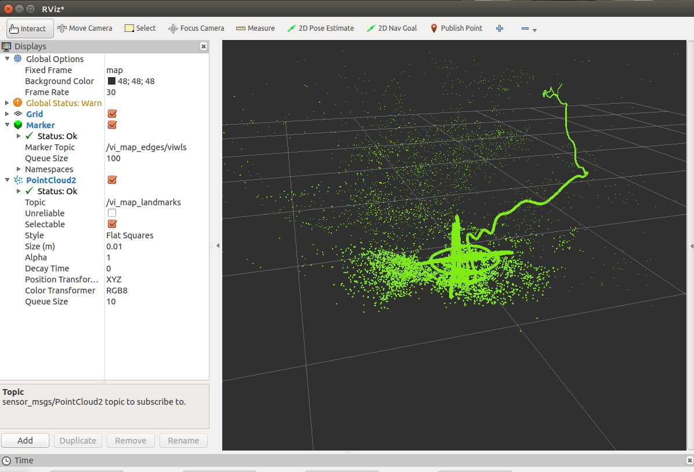694x472 pixels.
Task: Pick the Measure ruler tool
Action: pyautogui.click(x=255, y=28)
